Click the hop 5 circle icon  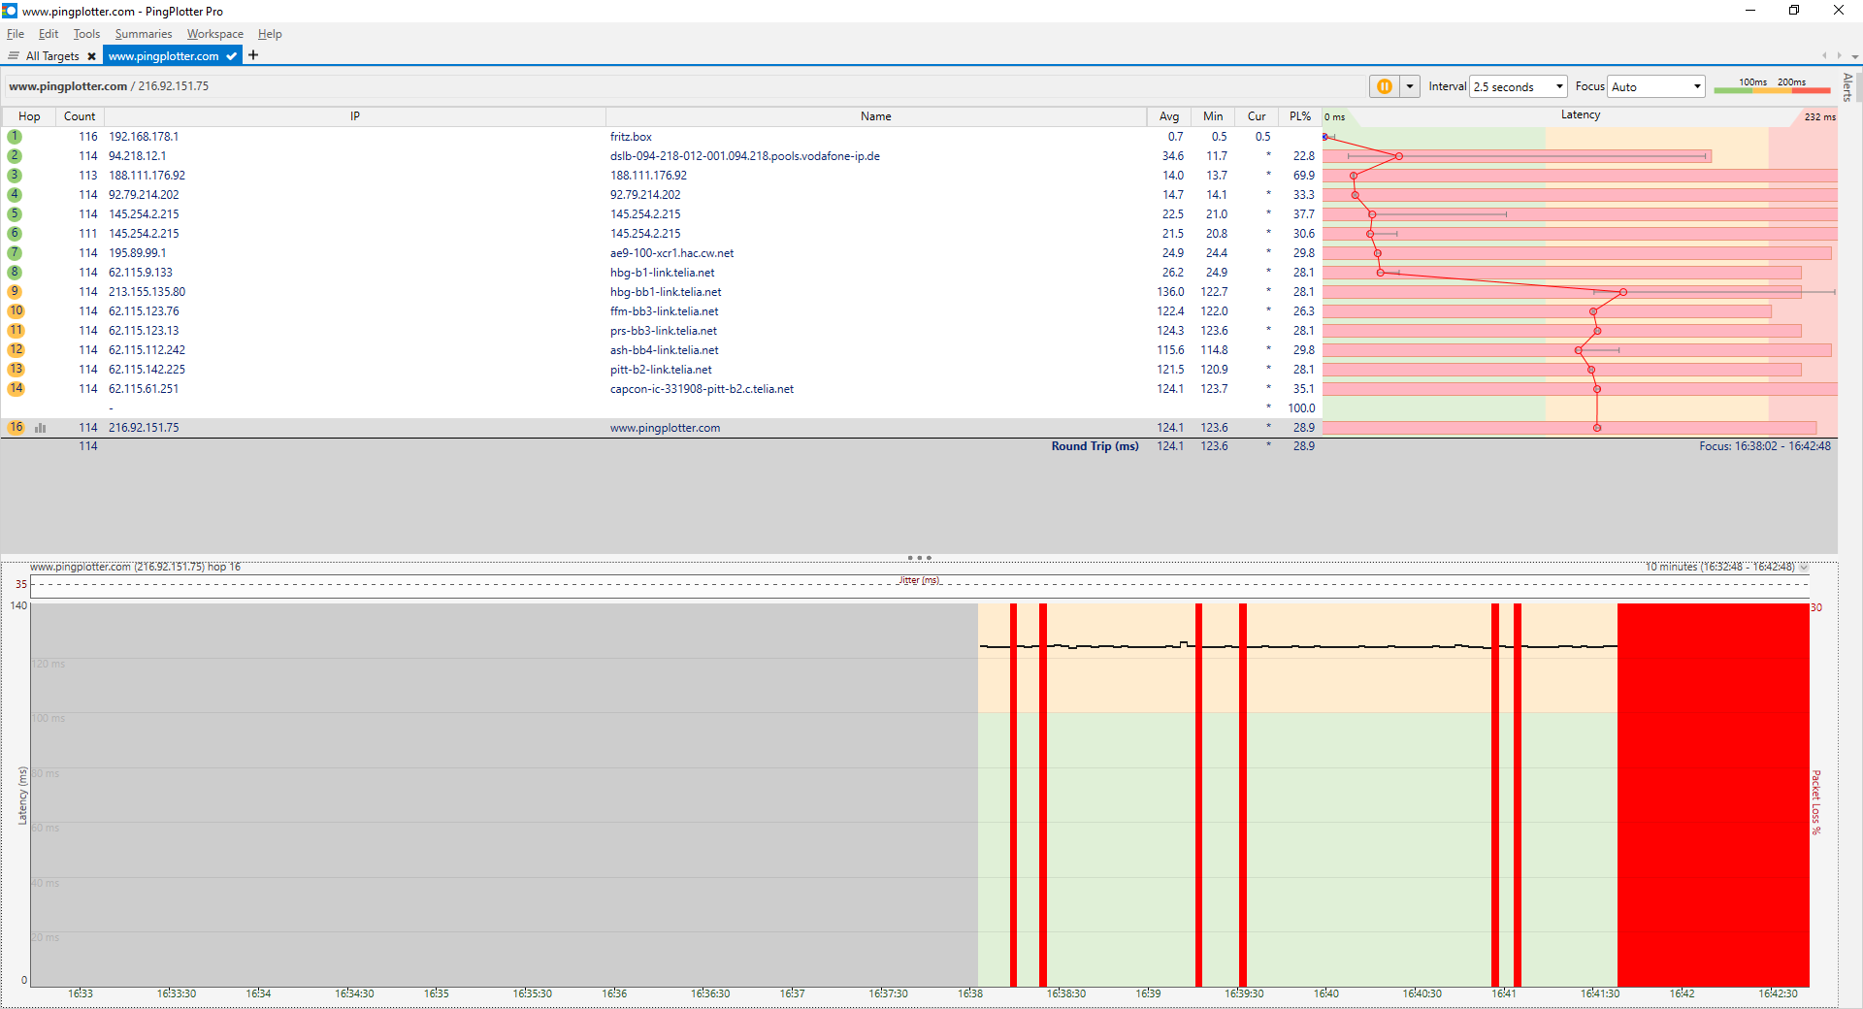point(15,214)
